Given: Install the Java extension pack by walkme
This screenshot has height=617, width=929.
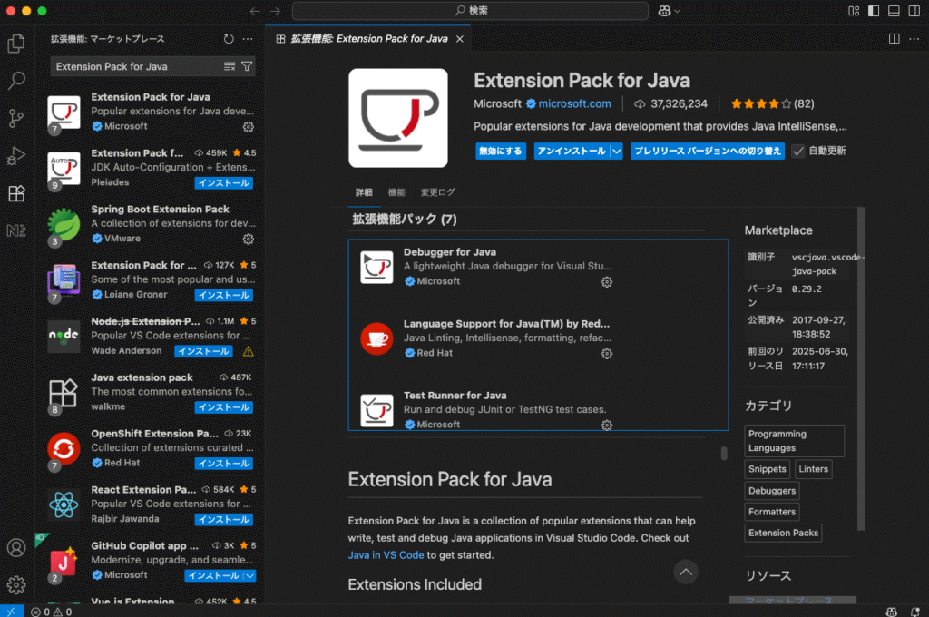Looking at the screenshot, I should pos(224,407).
